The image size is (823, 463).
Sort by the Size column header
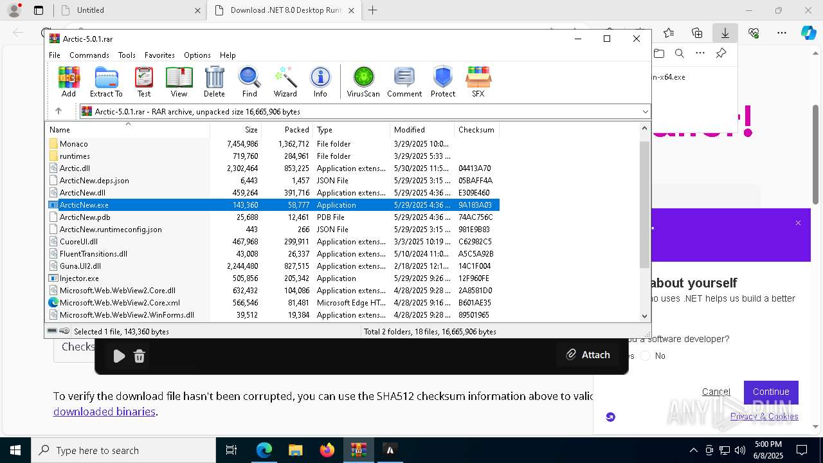[x=236, y=130]
